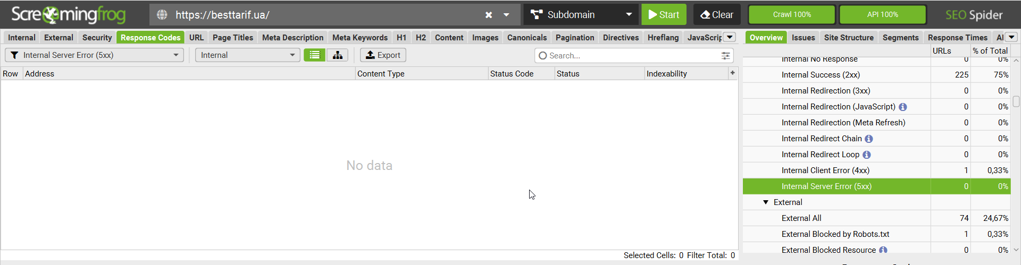1021x265 pixels.
Task: Clear the URL with the X icon
Action: pos(489,15)
